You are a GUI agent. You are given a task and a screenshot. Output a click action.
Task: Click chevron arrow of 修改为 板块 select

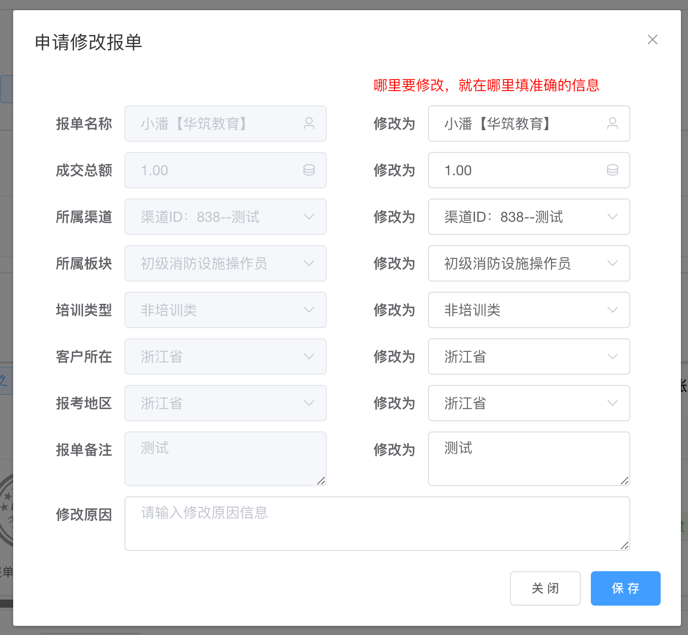[613, 263]
